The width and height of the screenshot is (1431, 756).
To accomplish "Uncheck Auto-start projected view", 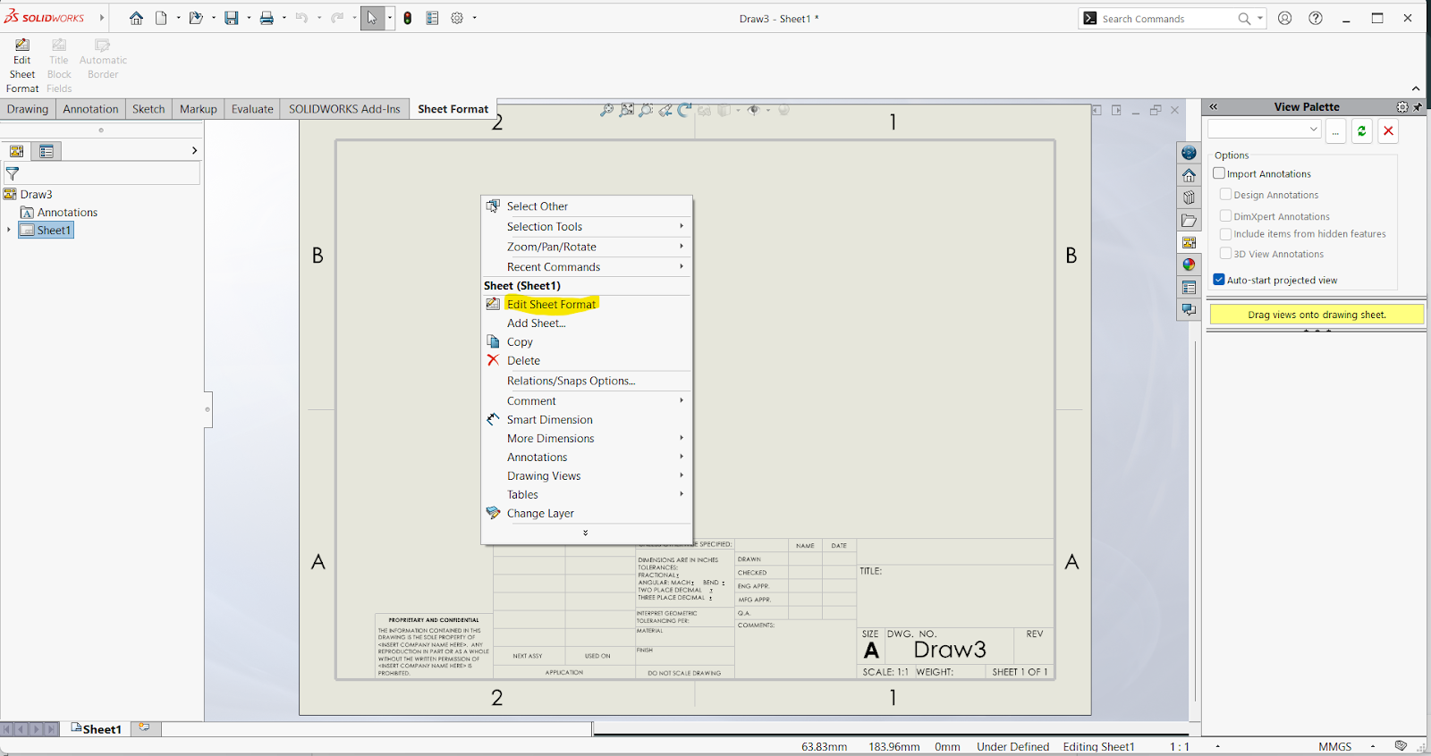I will coord(1219,280).
